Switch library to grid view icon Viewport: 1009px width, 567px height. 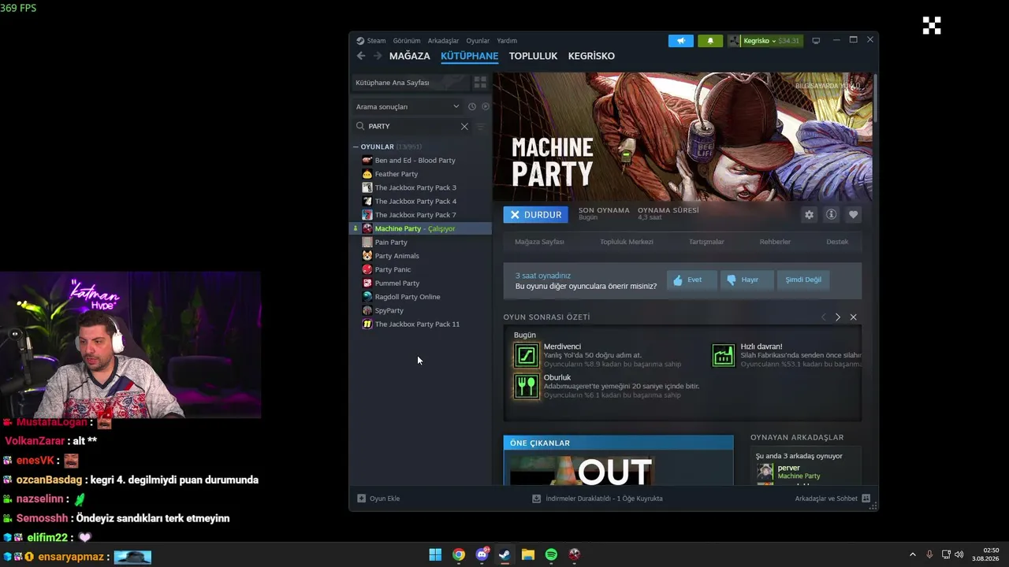[x=480, y=83]
